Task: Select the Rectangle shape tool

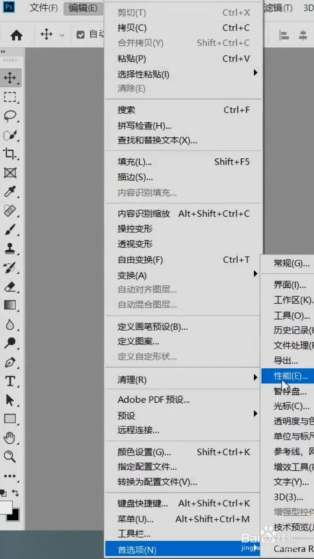Action: [x=10, y=418]
